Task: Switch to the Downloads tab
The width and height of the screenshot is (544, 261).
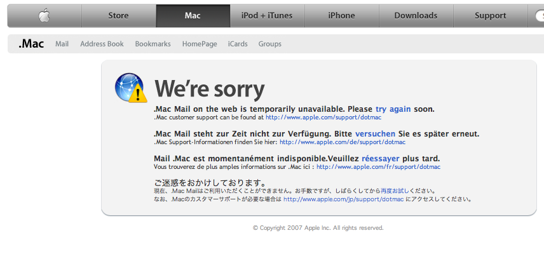Action: [416, 16]
